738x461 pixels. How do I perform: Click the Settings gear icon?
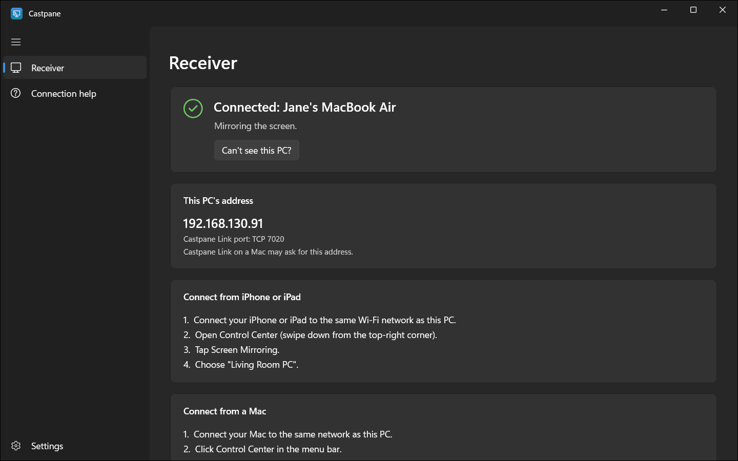(16, 446)
